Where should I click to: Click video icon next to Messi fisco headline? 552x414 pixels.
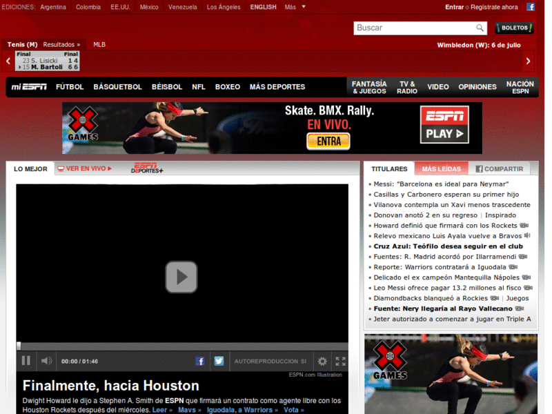pos(528,288)
